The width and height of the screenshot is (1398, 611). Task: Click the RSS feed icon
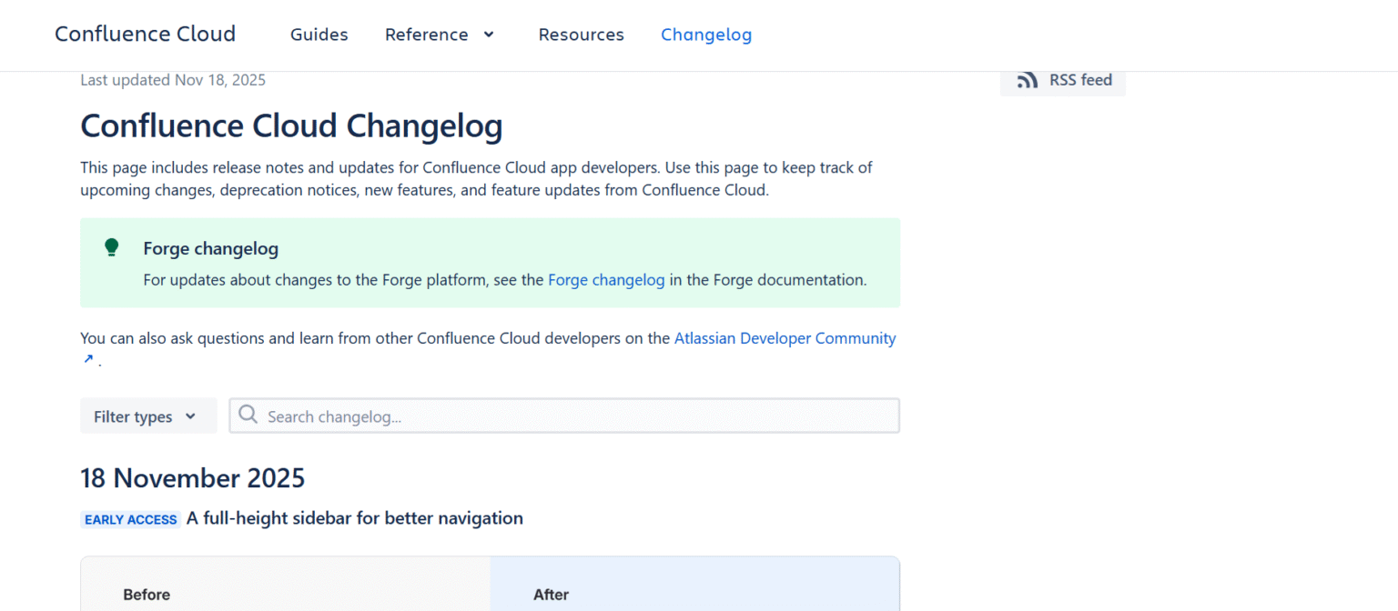pyautogui.click(x=1027, y=79)
